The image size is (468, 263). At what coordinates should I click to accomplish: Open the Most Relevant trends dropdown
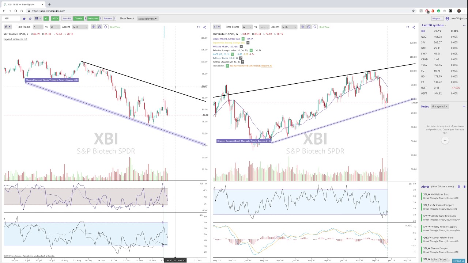(x=147, y=19)
